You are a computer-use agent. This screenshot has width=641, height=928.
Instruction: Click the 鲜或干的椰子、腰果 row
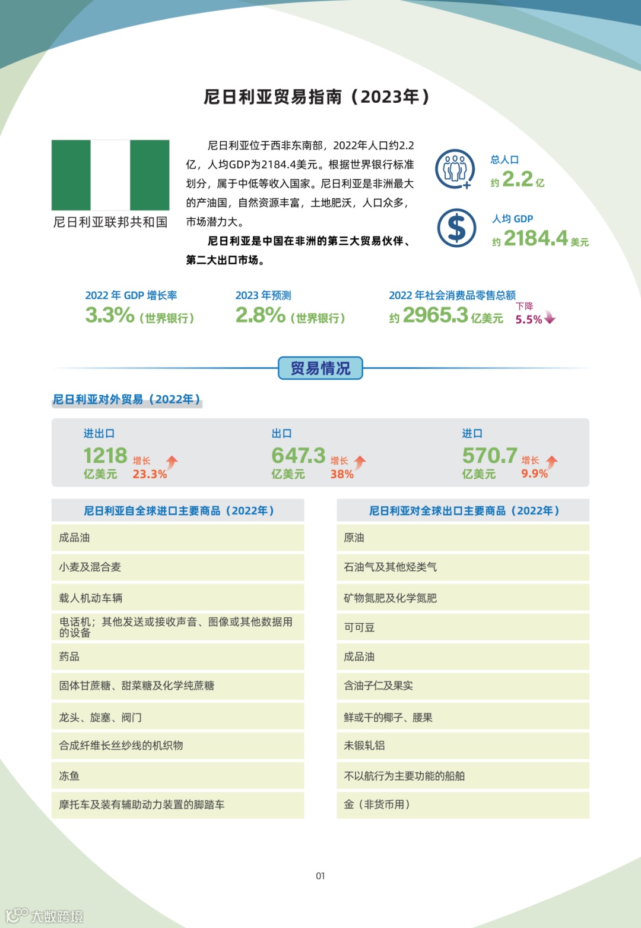pyautogui.click(x=463, y=716)
